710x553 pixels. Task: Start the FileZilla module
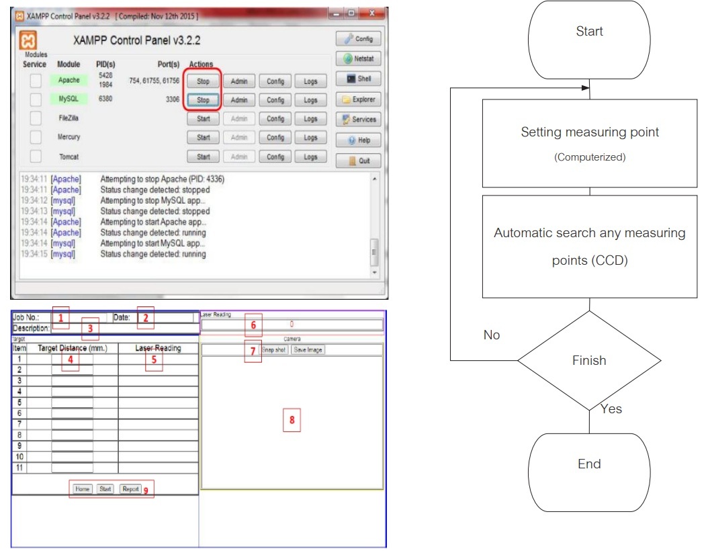click(203, 119)
